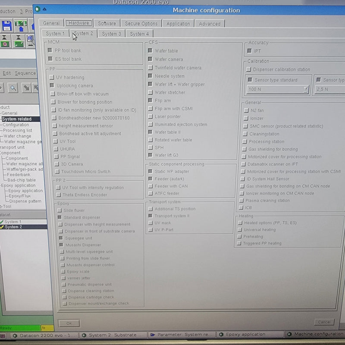This screenshot has height=345, width=345.
Task: Select Epoxy/Flux tree item
Action: pyautogui.click(x=20, y=196)
